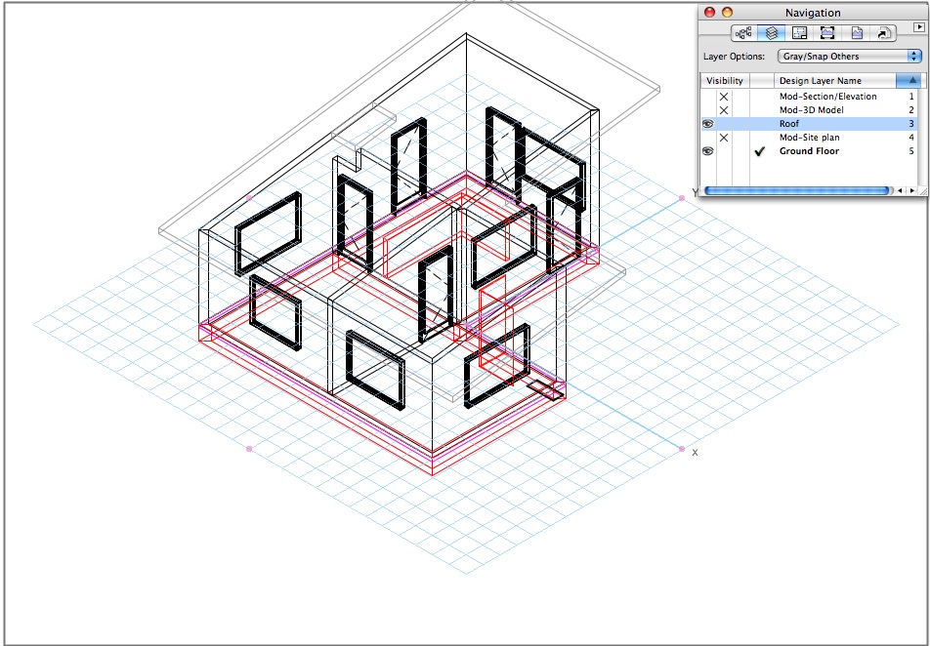Open the Navigation palette flyout menu arrow
The width and height of the screenshot is (930, 646).
click(x=918, y=27)
